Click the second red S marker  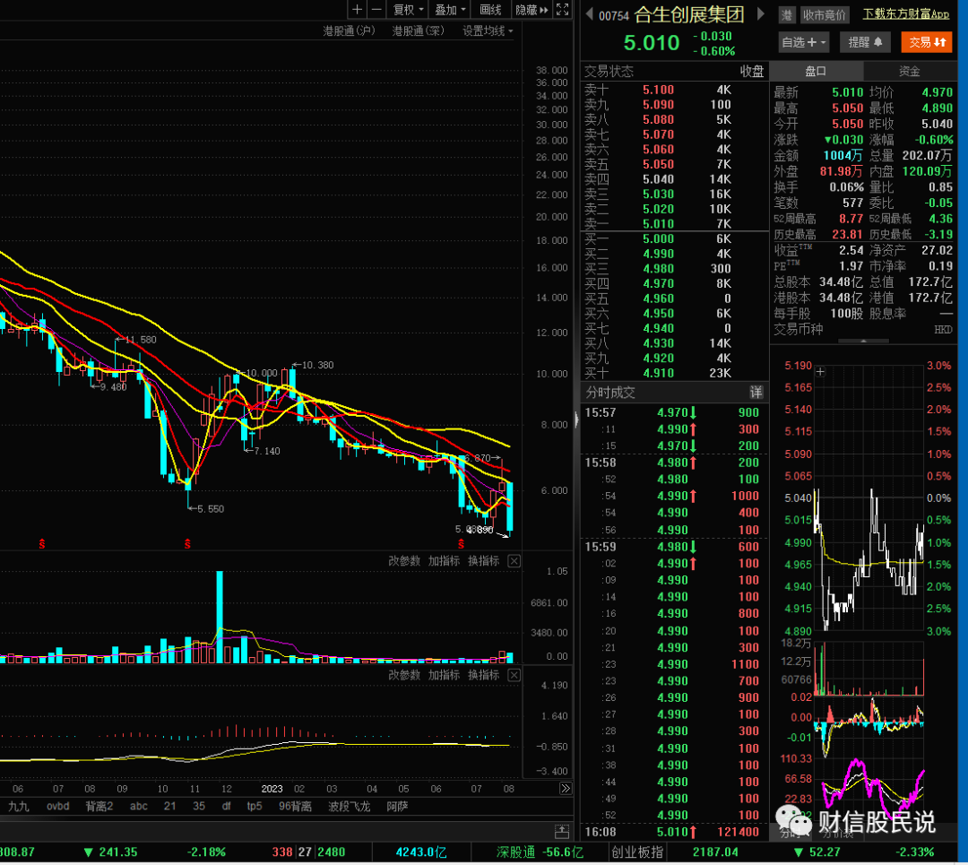coord(187,544)
